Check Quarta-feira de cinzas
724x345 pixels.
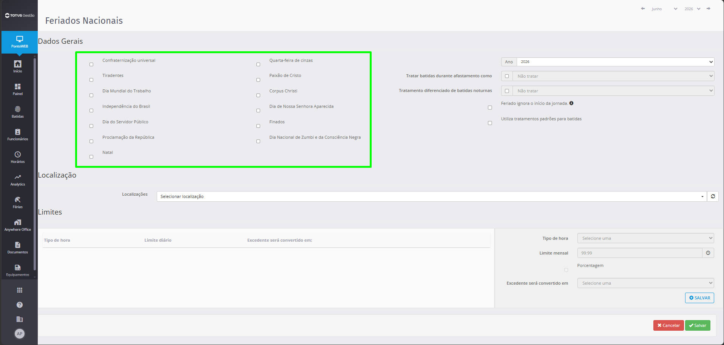258,64
